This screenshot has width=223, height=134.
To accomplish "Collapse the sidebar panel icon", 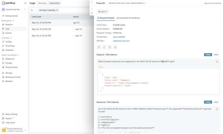I will click(x=25, y=3).
